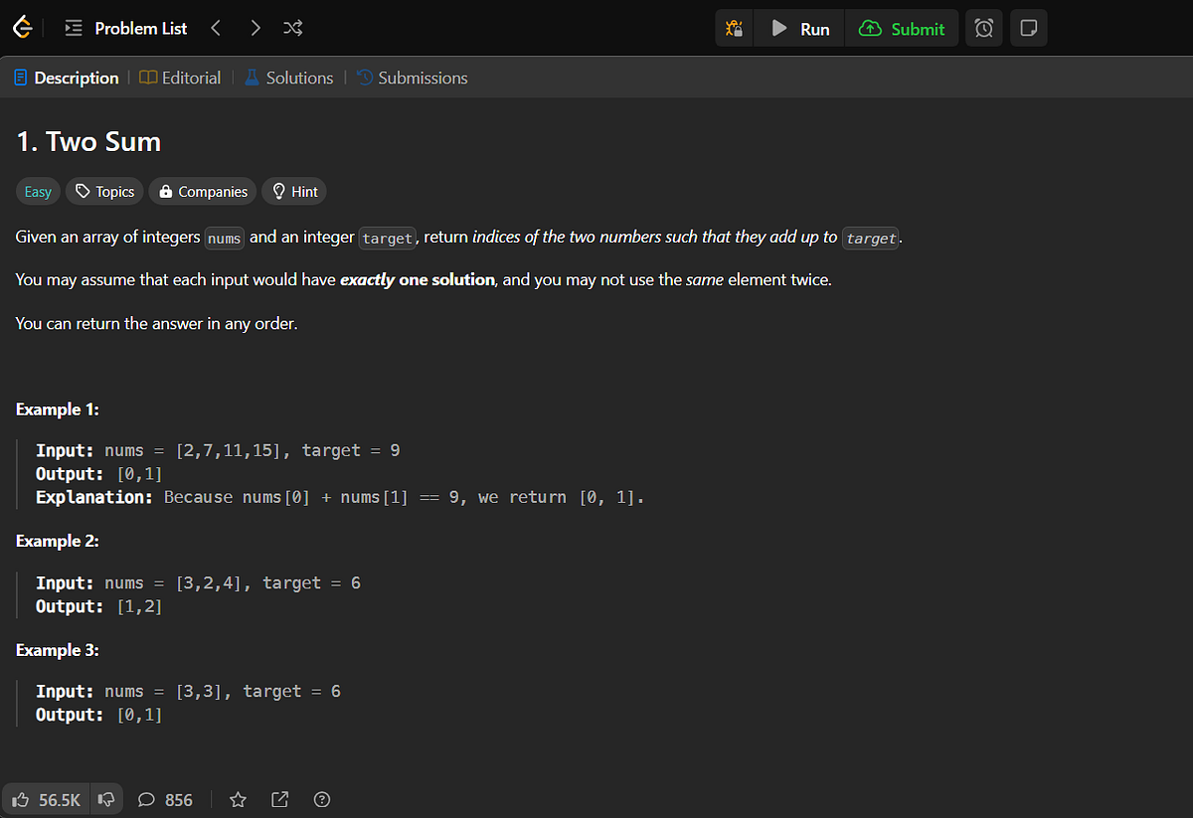Toggle the Easy difficulty filter tag

tap(37, 191)
